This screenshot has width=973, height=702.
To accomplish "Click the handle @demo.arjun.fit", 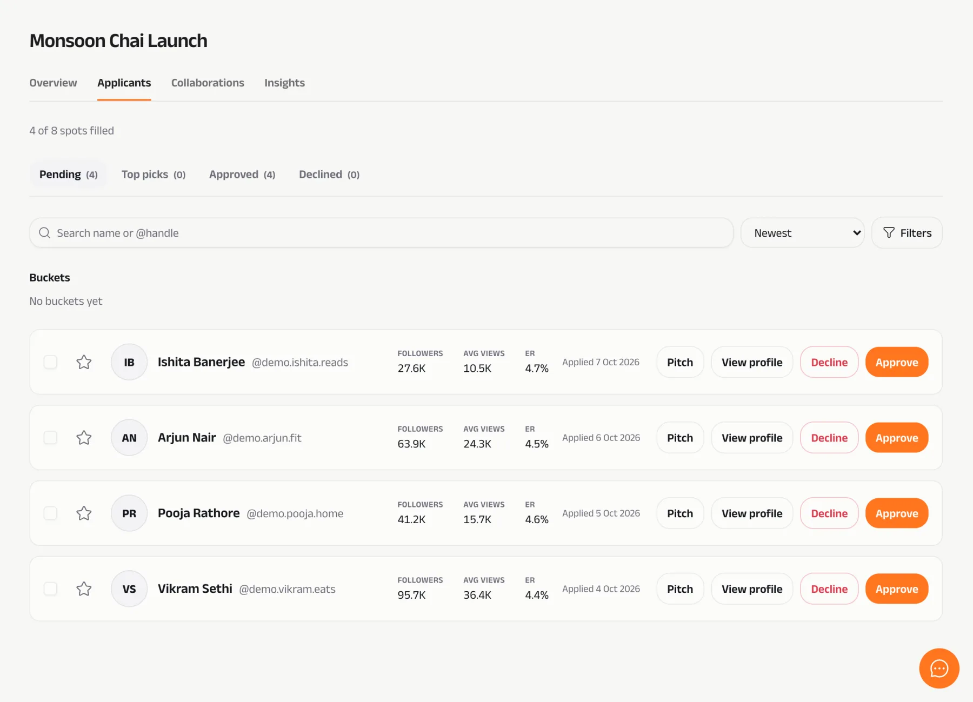I will [262, 438].
